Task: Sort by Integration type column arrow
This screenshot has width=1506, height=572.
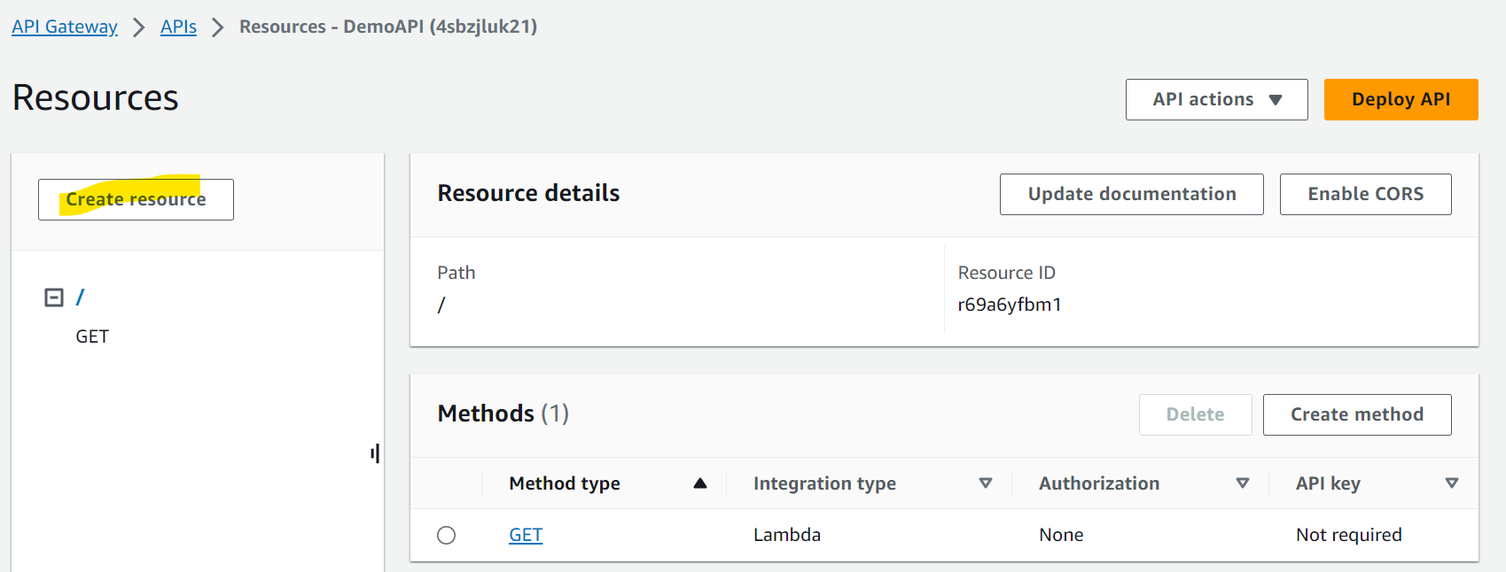Action: (x=986, y=483)
